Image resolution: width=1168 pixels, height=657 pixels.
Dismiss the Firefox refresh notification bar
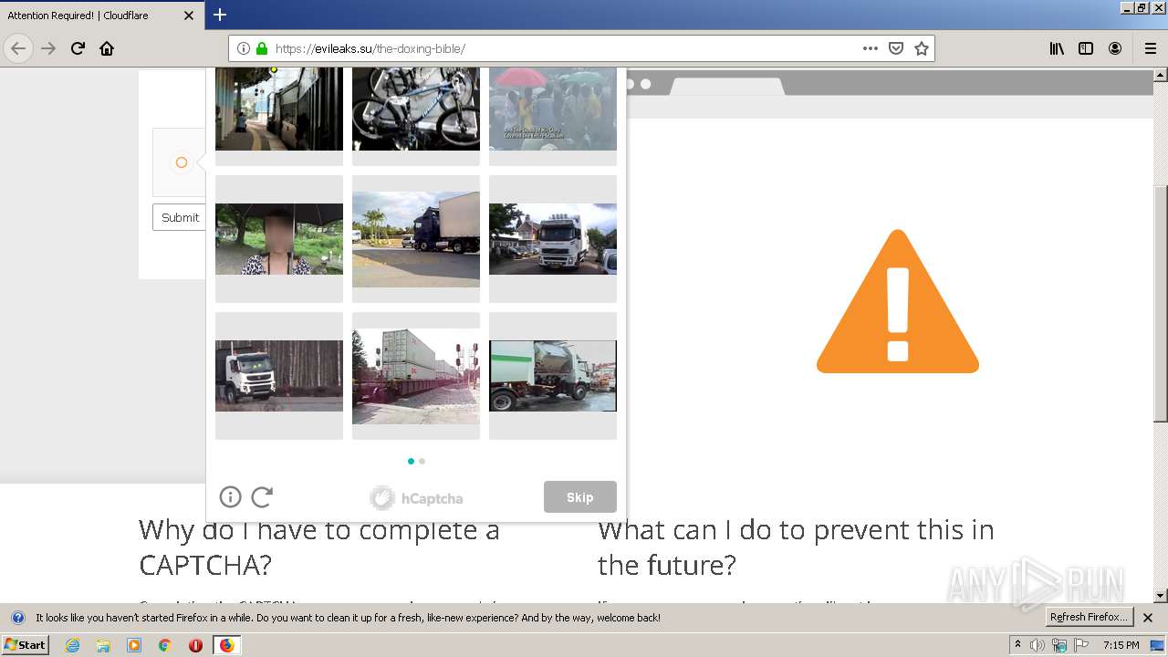point(1148,618)
